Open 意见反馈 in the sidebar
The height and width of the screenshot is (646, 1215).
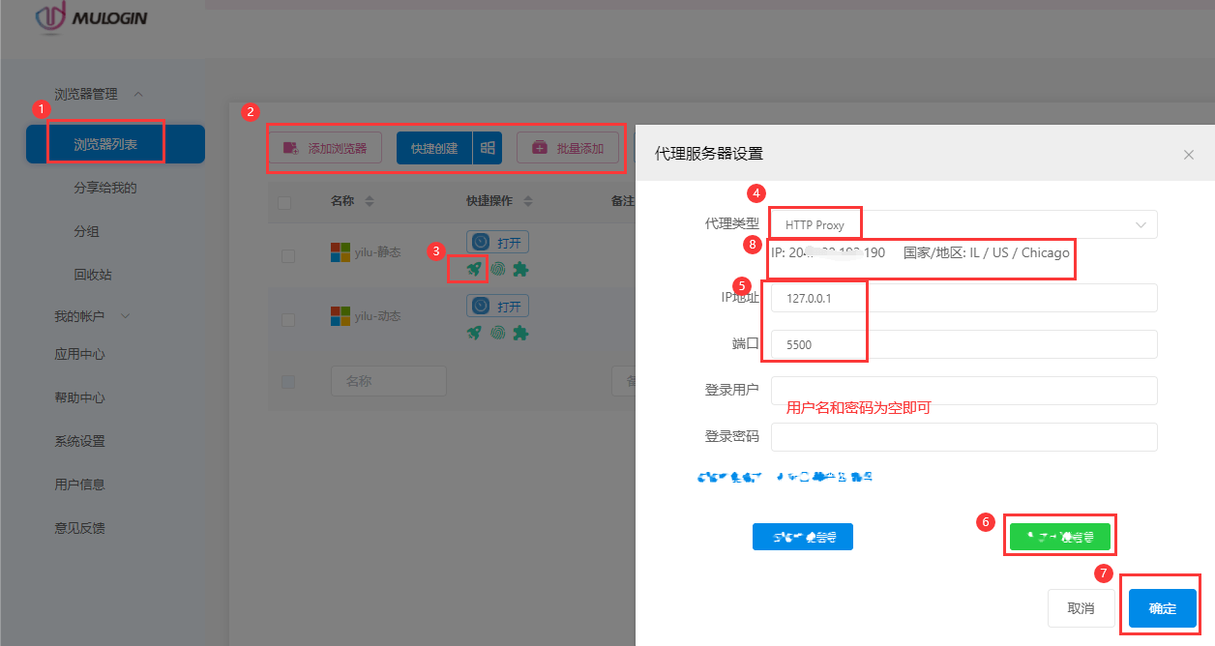[x=79, y=528]
